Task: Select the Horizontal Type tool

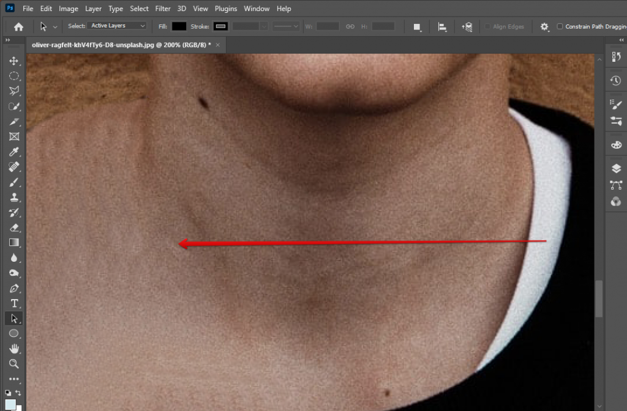Action: (13, 303)
